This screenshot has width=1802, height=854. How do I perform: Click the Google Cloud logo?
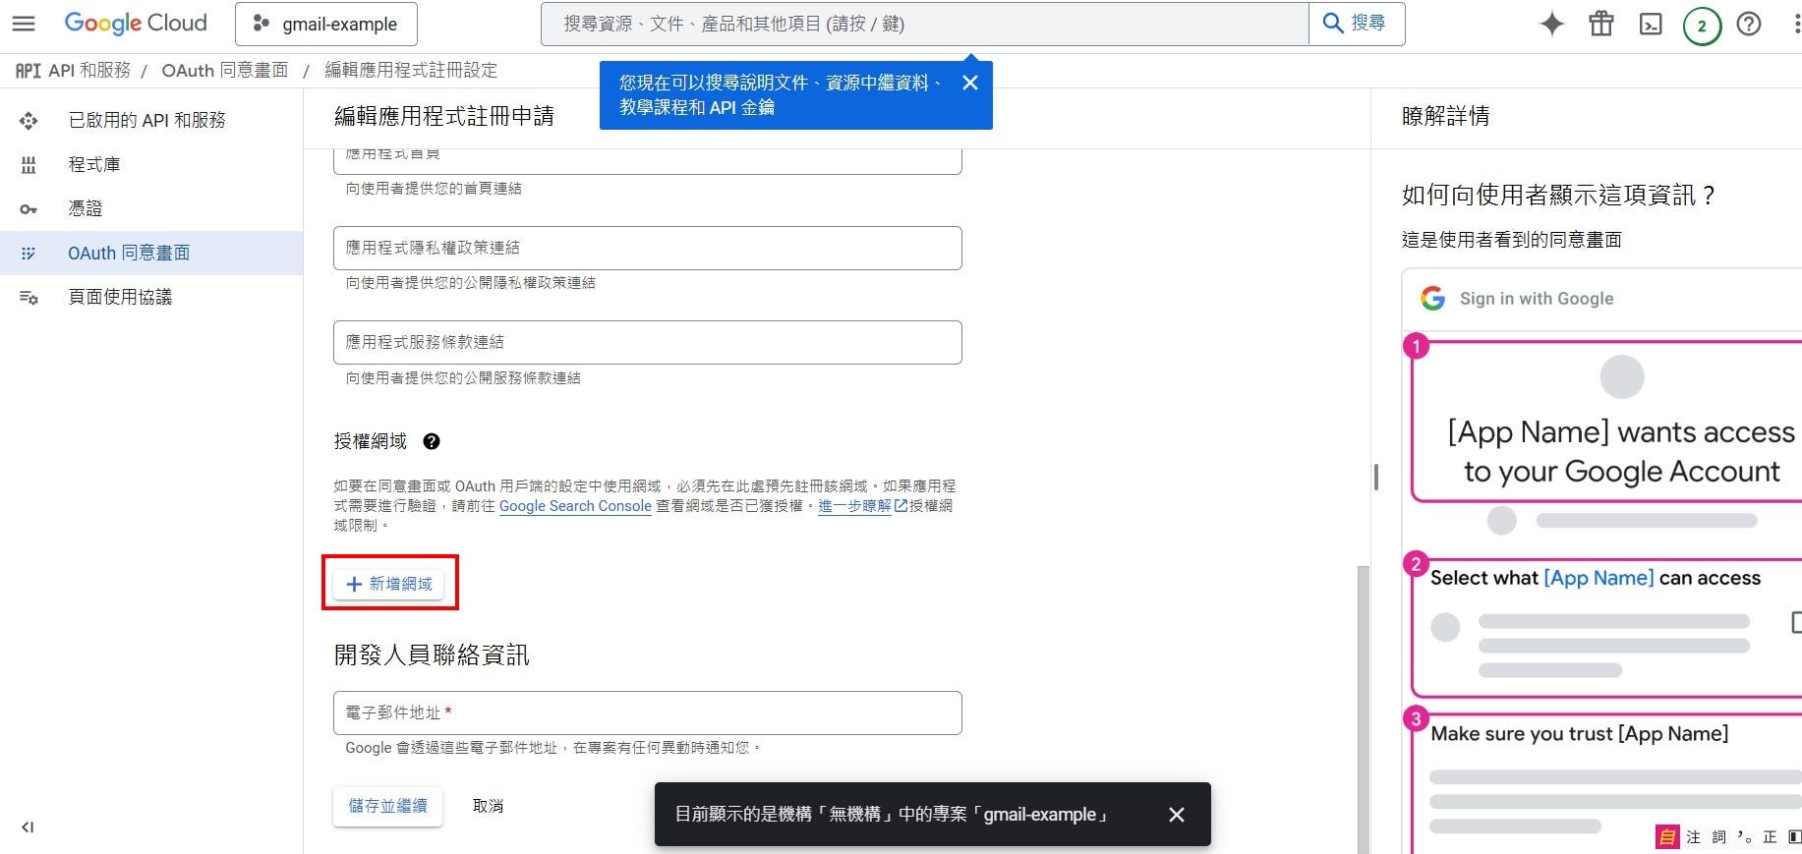136,24
